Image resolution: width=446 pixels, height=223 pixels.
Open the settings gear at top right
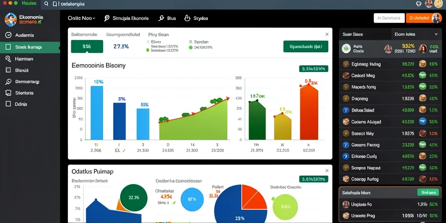coord(419,3)
